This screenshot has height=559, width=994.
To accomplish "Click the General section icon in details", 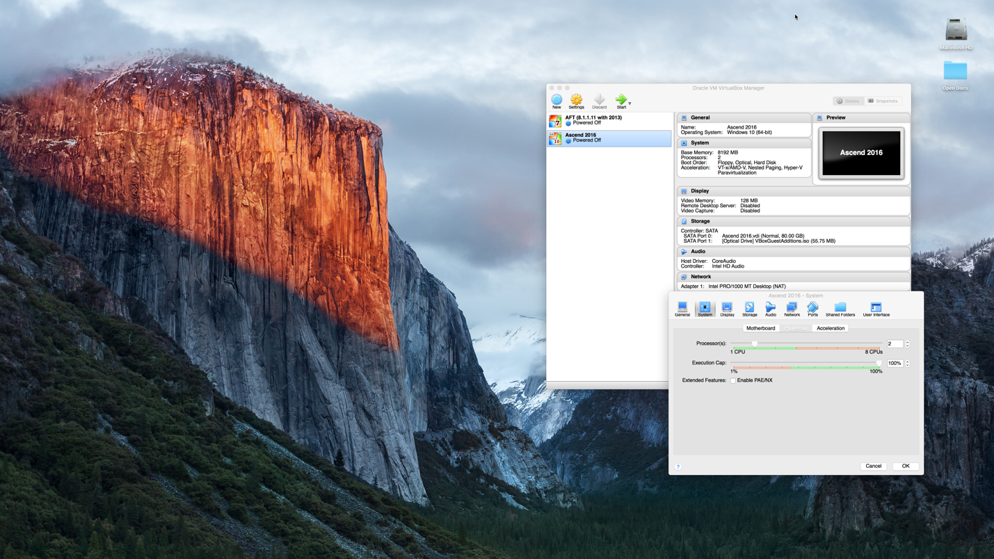I will [684, 118].
